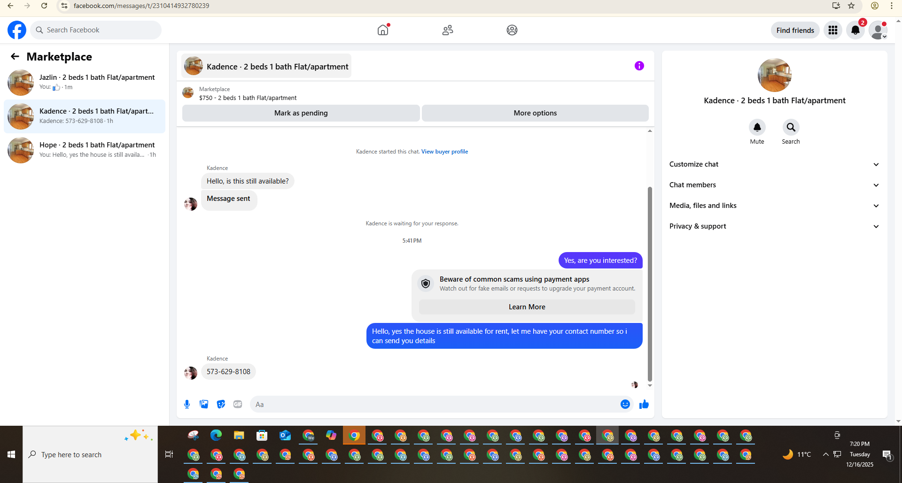This screenshot has height=483, width=902.
Task: Send a thumbs-up like
Action: (644, 404)
